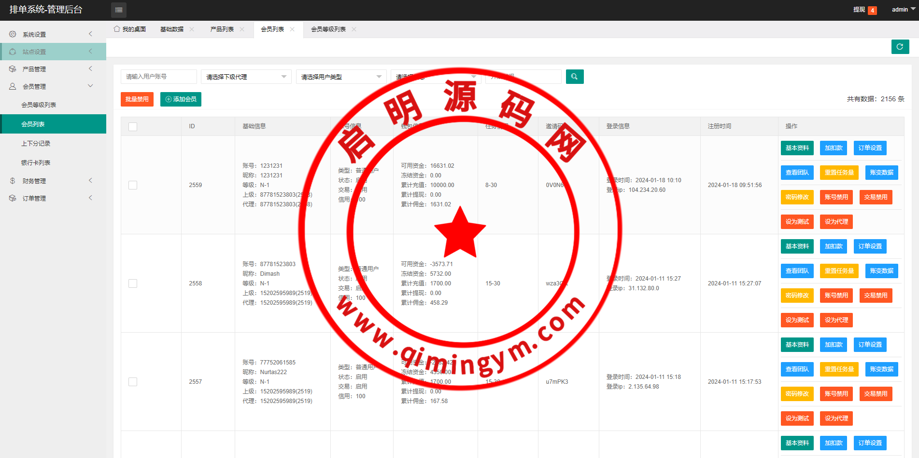Toggle the select-all checkbox in table header
This screenshot has height=458, width=919.
click(x=133, y=126)
